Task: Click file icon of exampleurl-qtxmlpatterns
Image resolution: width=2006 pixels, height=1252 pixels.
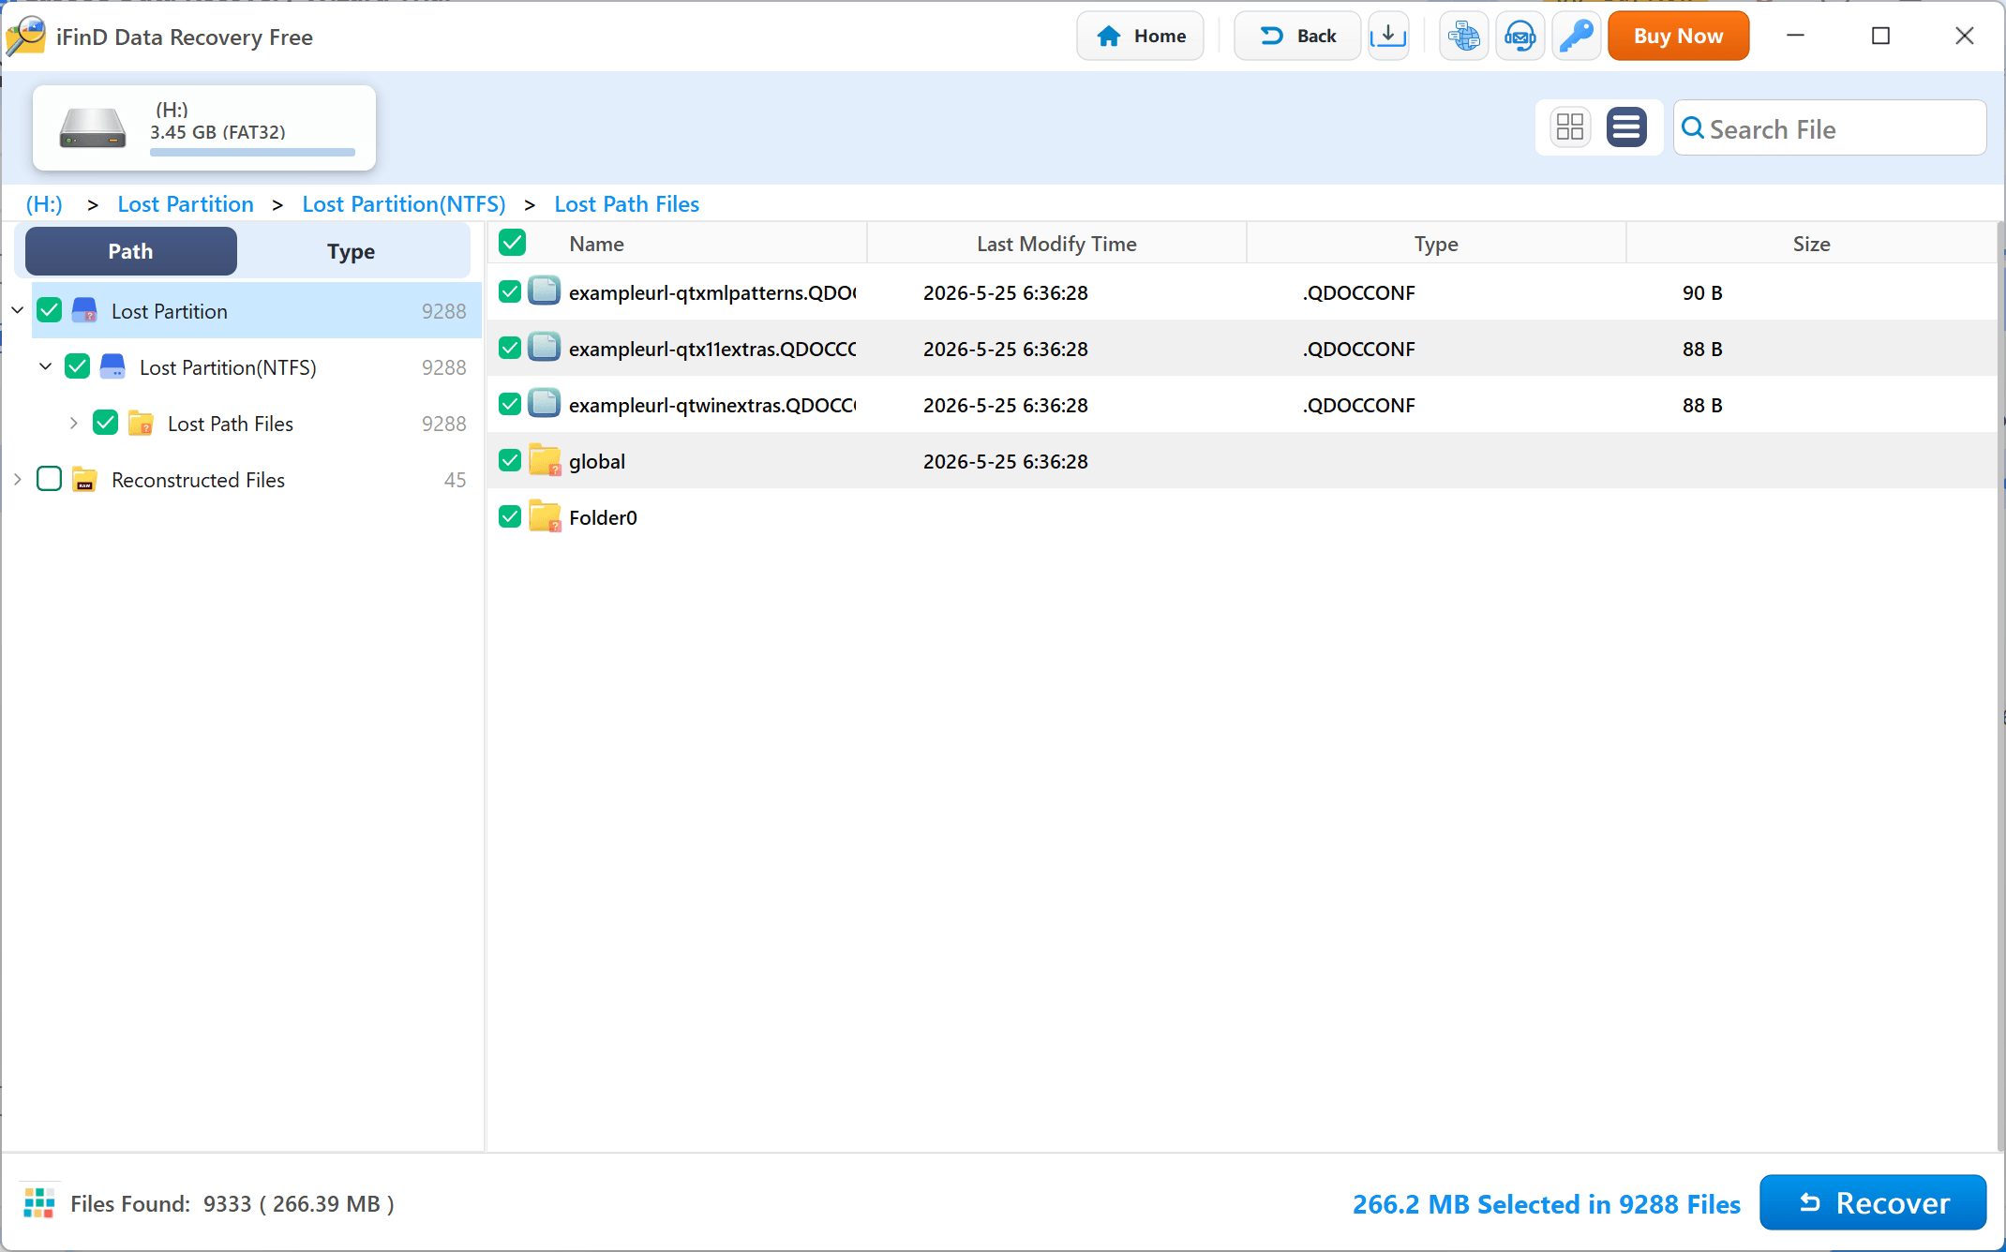Action: click(544, 291)
